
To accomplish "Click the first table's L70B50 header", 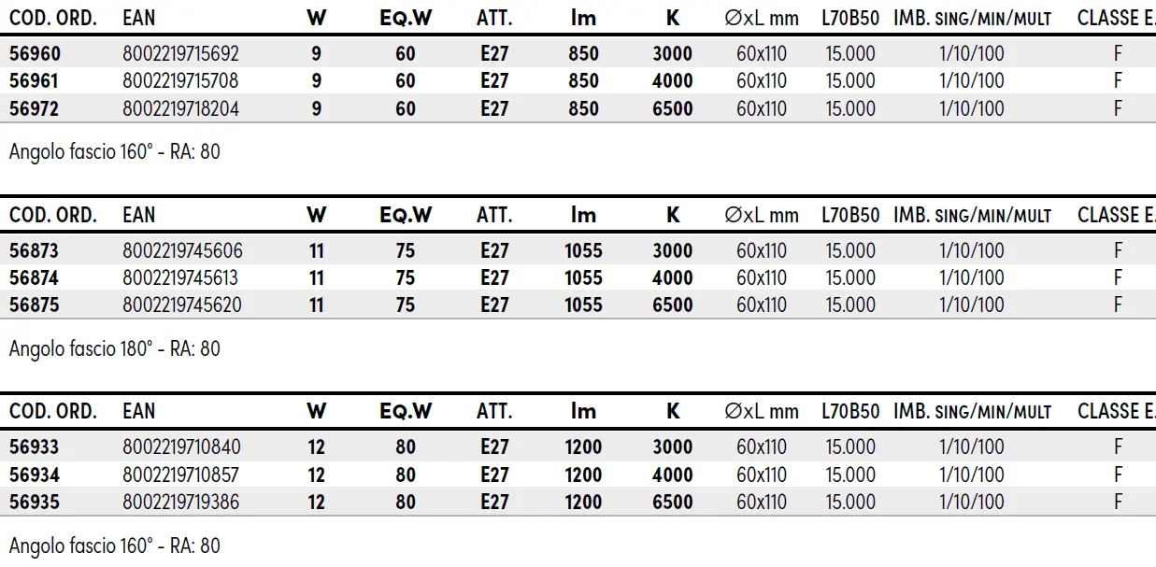I will 850,19.
